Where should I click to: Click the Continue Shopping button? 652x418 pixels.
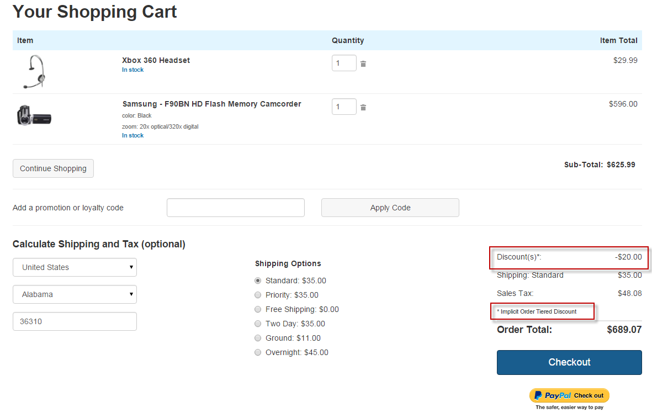coord(53,168)
